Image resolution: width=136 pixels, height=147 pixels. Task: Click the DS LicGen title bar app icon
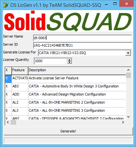coord(5,5)
